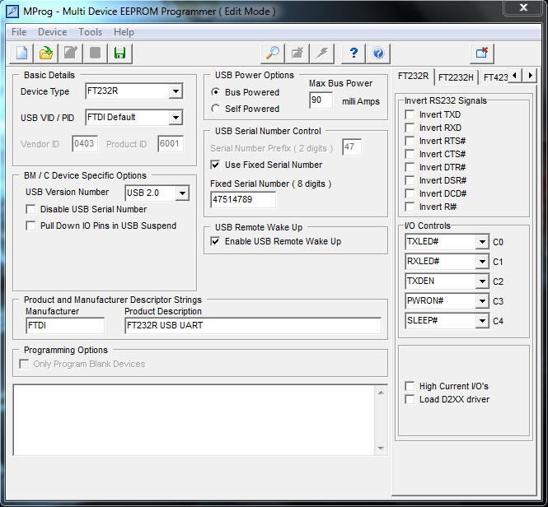The width and height of the screenshot is (548, 507).
Task: Open the C4 SLEEP# dropdown
Action: pyautogui.click(x=482, y=320)
